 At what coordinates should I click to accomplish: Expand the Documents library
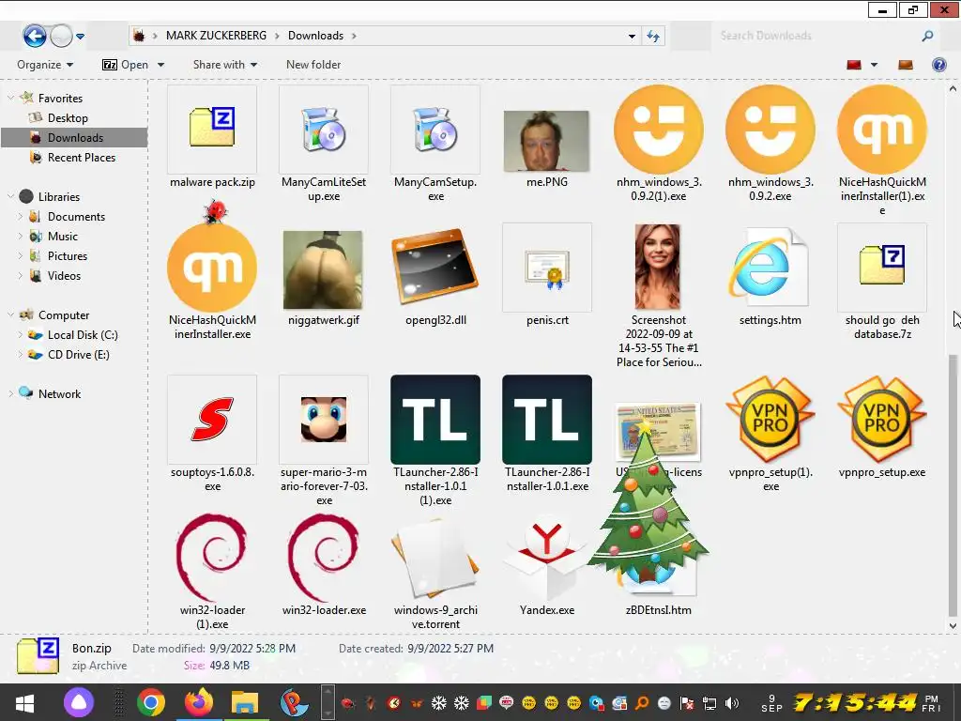[x=21, y=217]
